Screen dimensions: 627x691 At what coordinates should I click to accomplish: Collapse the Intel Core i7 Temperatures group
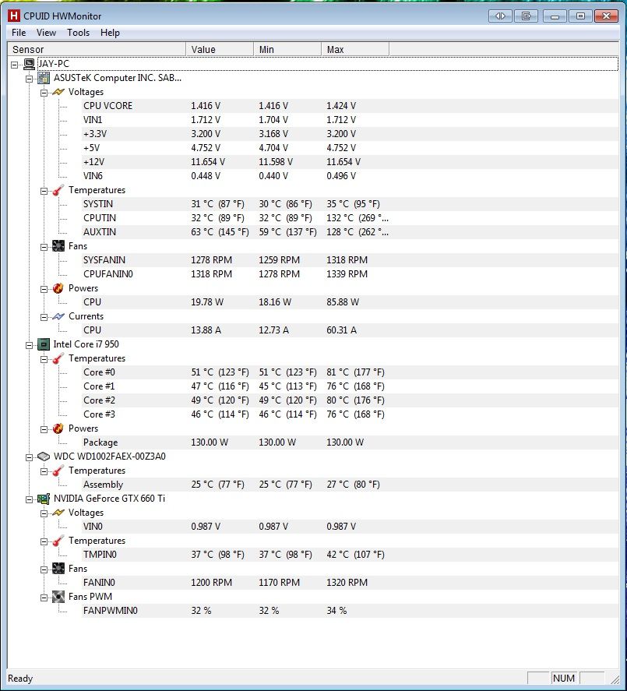pos(44,360)
